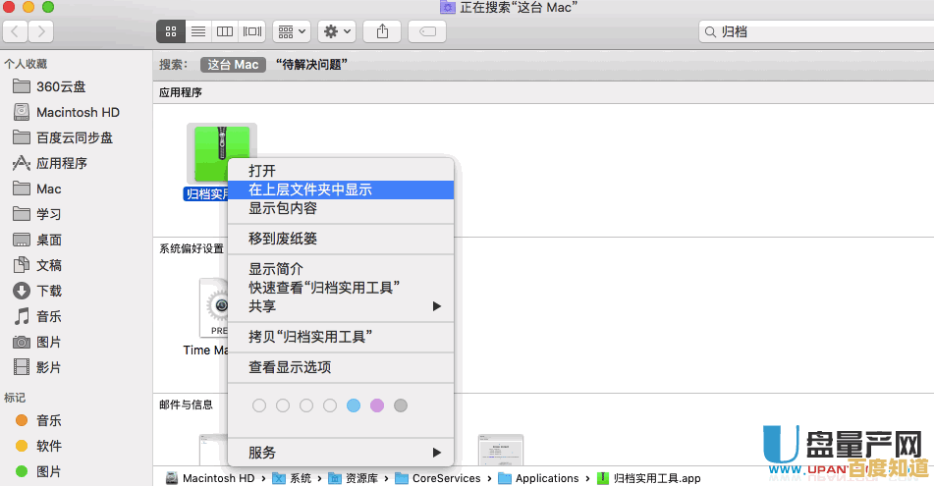934x486 pixels.
Task: Open 下载 folder in sidebar
Action: tap(49, 291)
